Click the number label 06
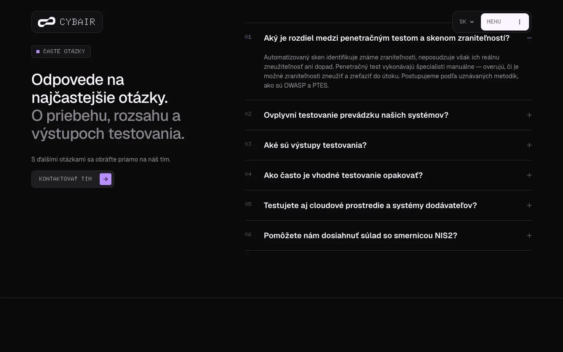The image size is (563, 352). [x=248, y=234]
